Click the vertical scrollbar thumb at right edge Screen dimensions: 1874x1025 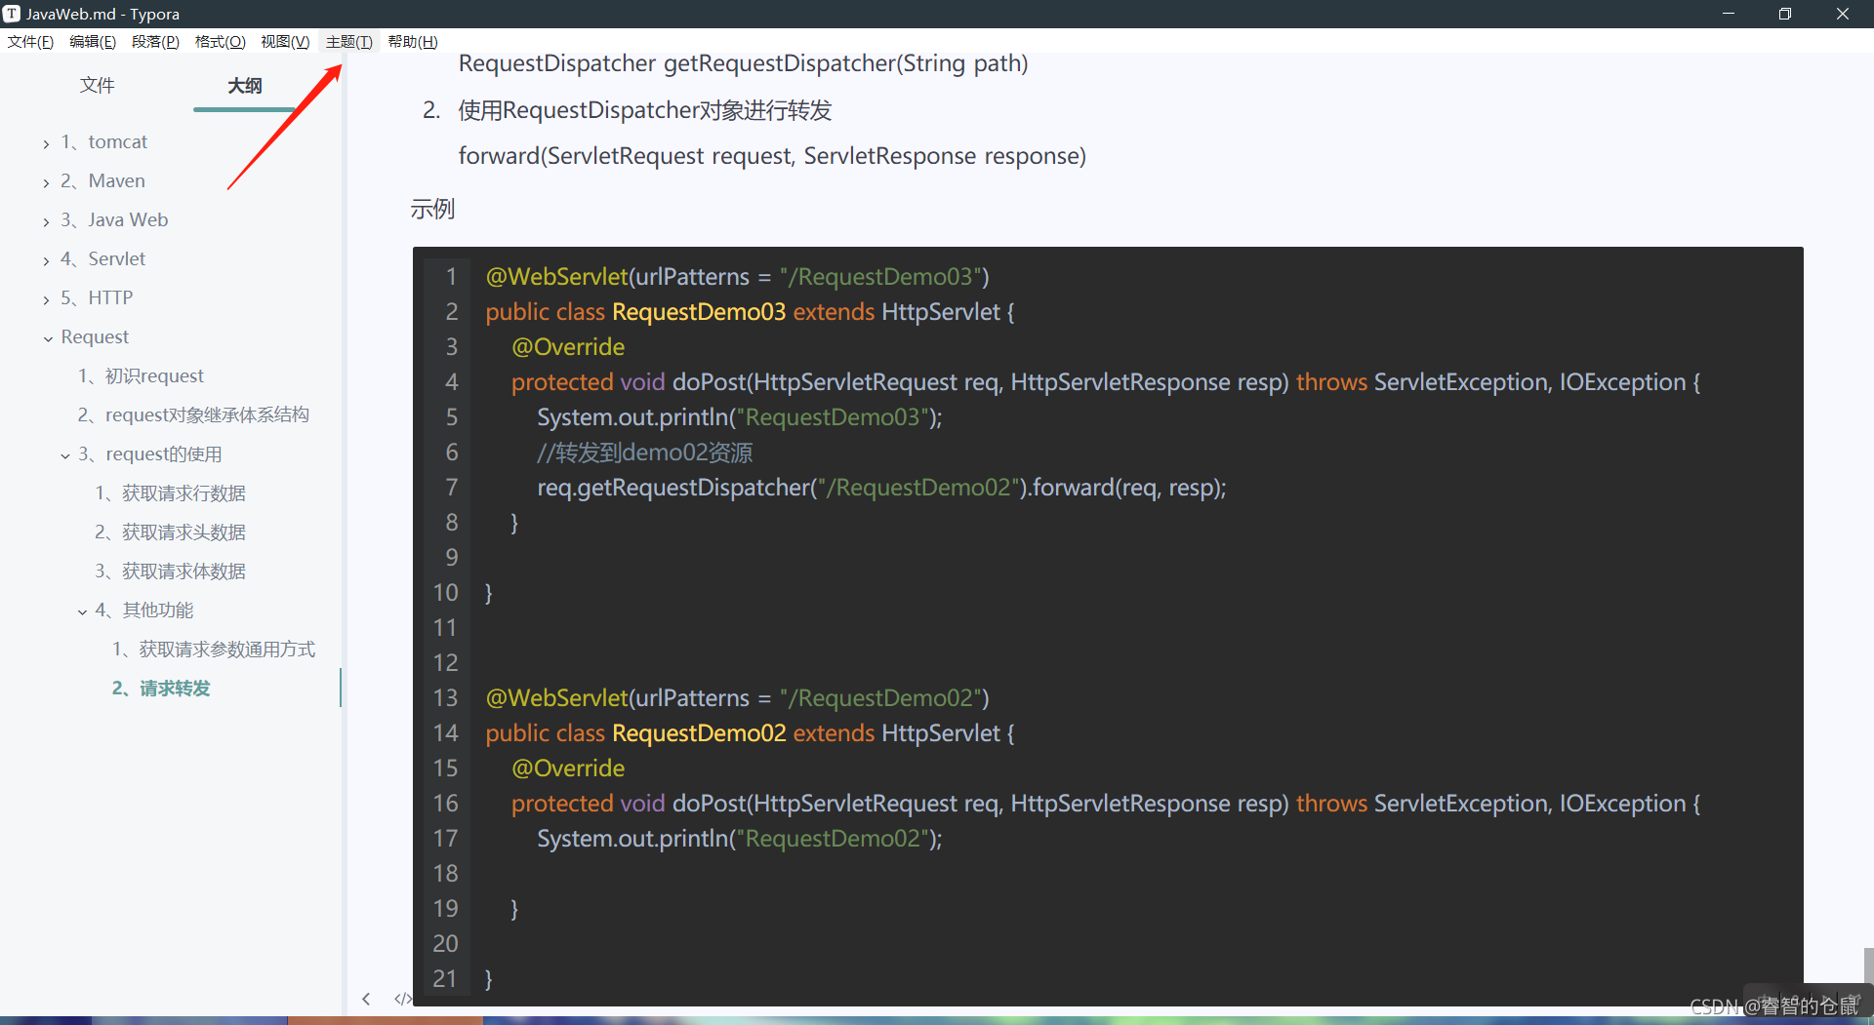pos(1868,966)
